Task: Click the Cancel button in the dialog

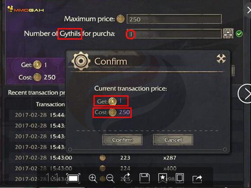Action: pos(173,140)
